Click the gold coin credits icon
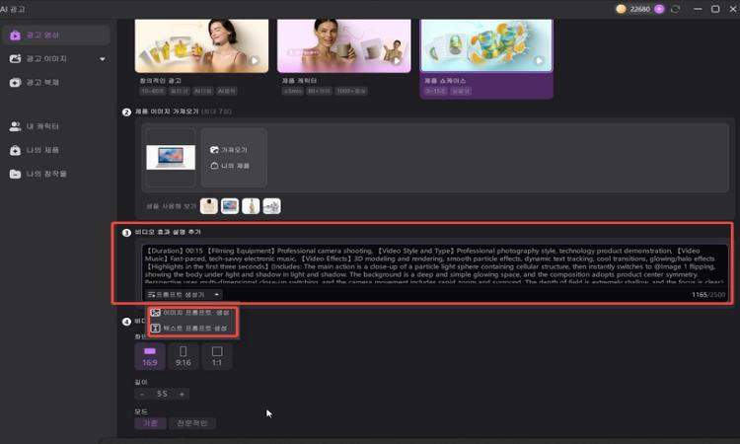This screenshot has height=444, width=740. point(621,9)
